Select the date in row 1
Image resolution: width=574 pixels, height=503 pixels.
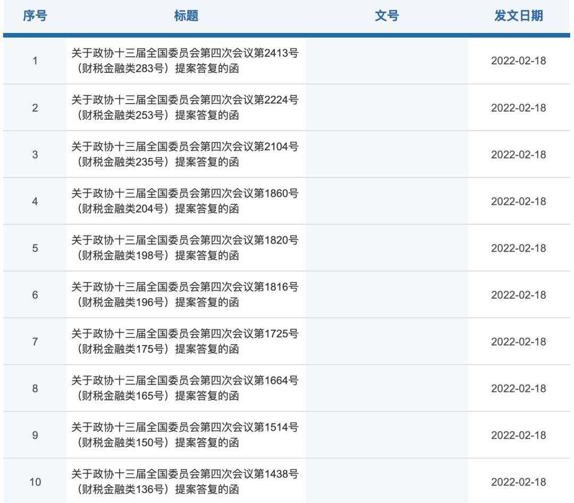[518, 61]
